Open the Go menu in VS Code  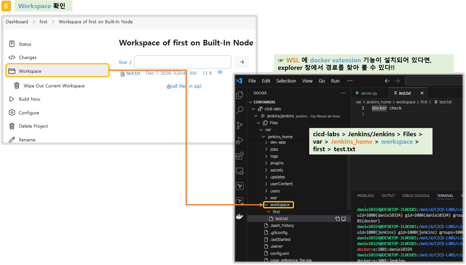(x=322, y=81)
